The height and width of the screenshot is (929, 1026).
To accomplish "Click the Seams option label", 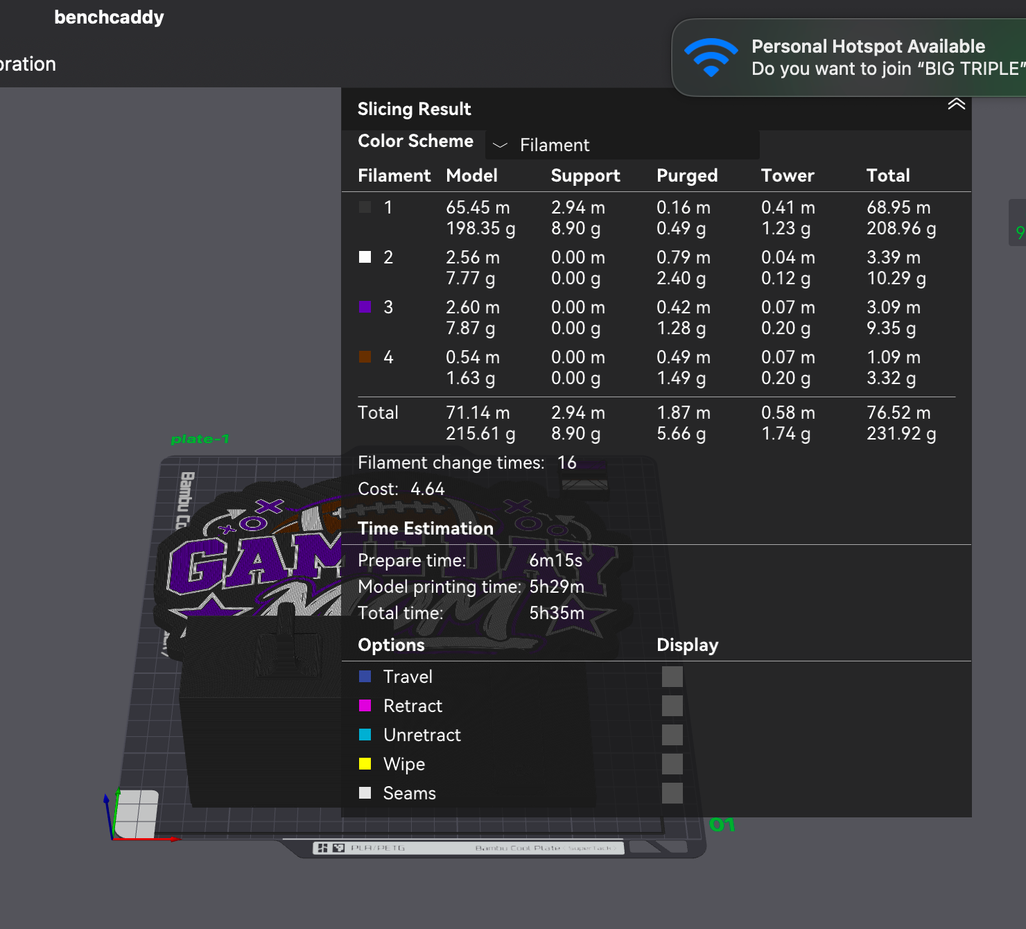I will pyautogui.click(x=410, y=793).
